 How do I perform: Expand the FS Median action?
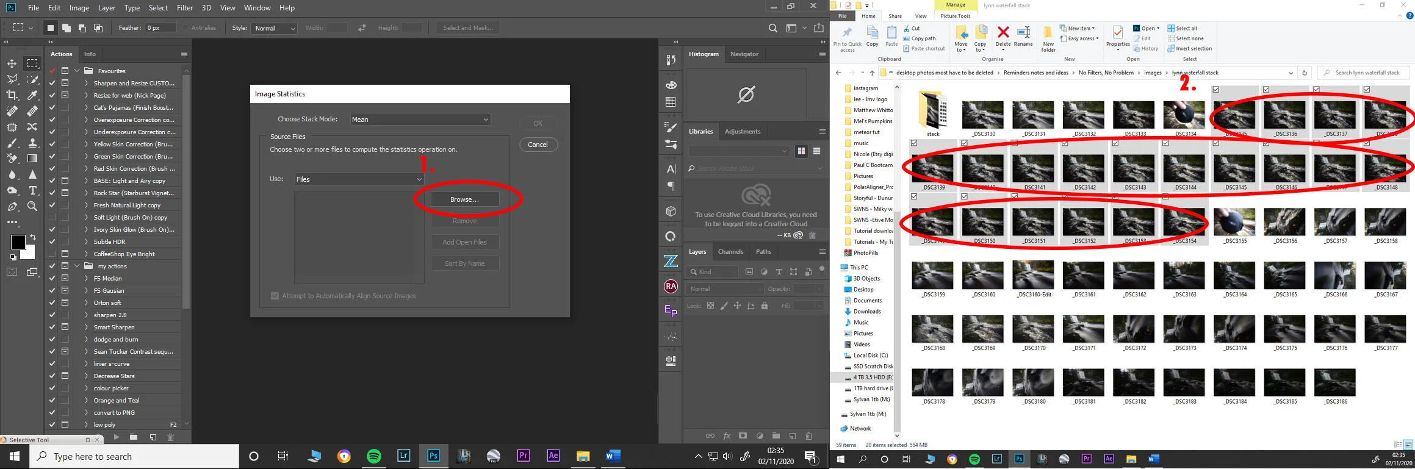coord(86,278)
